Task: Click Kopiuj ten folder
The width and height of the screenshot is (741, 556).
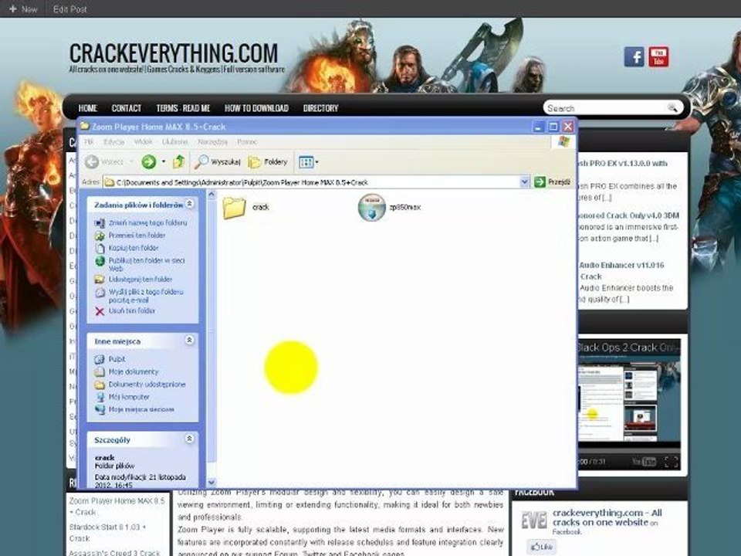Action: (x=134, y=248)
